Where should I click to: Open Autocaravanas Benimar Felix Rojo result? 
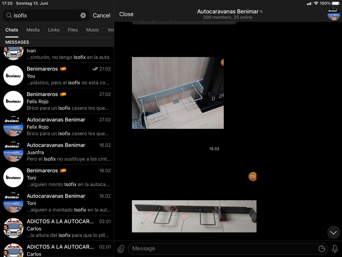tap(57, 126)
